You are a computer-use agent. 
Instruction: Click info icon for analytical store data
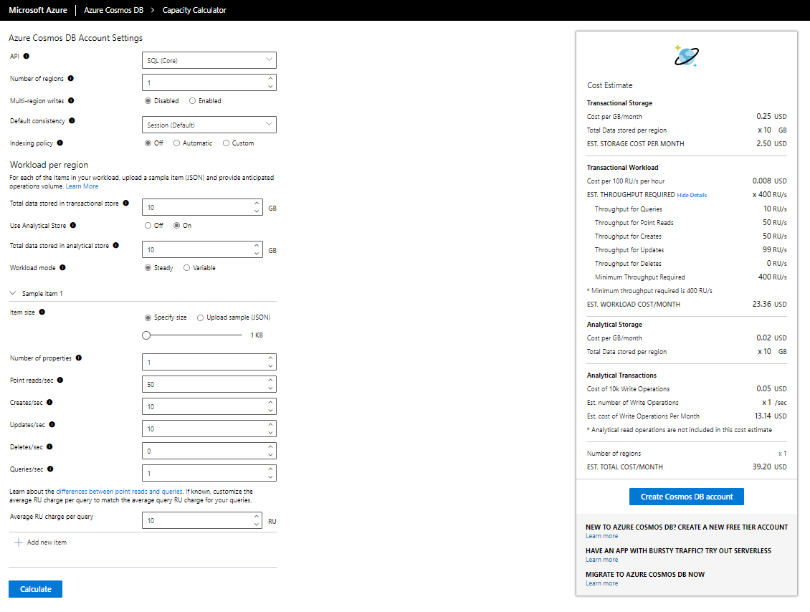116,246
